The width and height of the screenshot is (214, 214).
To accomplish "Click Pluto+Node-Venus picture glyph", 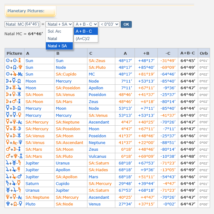I will [14, 204].
